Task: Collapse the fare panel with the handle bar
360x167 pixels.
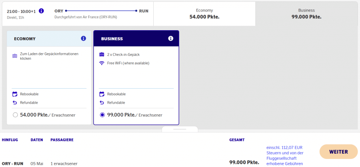Action: (x=180, y=129)
